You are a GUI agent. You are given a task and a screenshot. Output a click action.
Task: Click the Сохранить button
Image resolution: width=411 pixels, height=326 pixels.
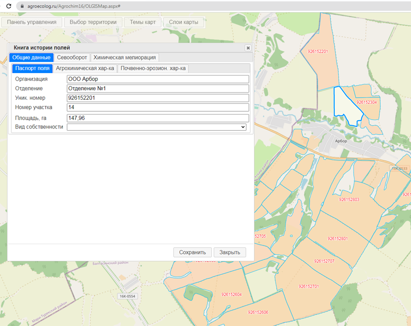point(192,252)
